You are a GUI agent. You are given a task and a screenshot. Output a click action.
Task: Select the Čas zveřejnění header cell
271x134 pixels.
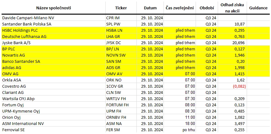[x=180, y=8]
